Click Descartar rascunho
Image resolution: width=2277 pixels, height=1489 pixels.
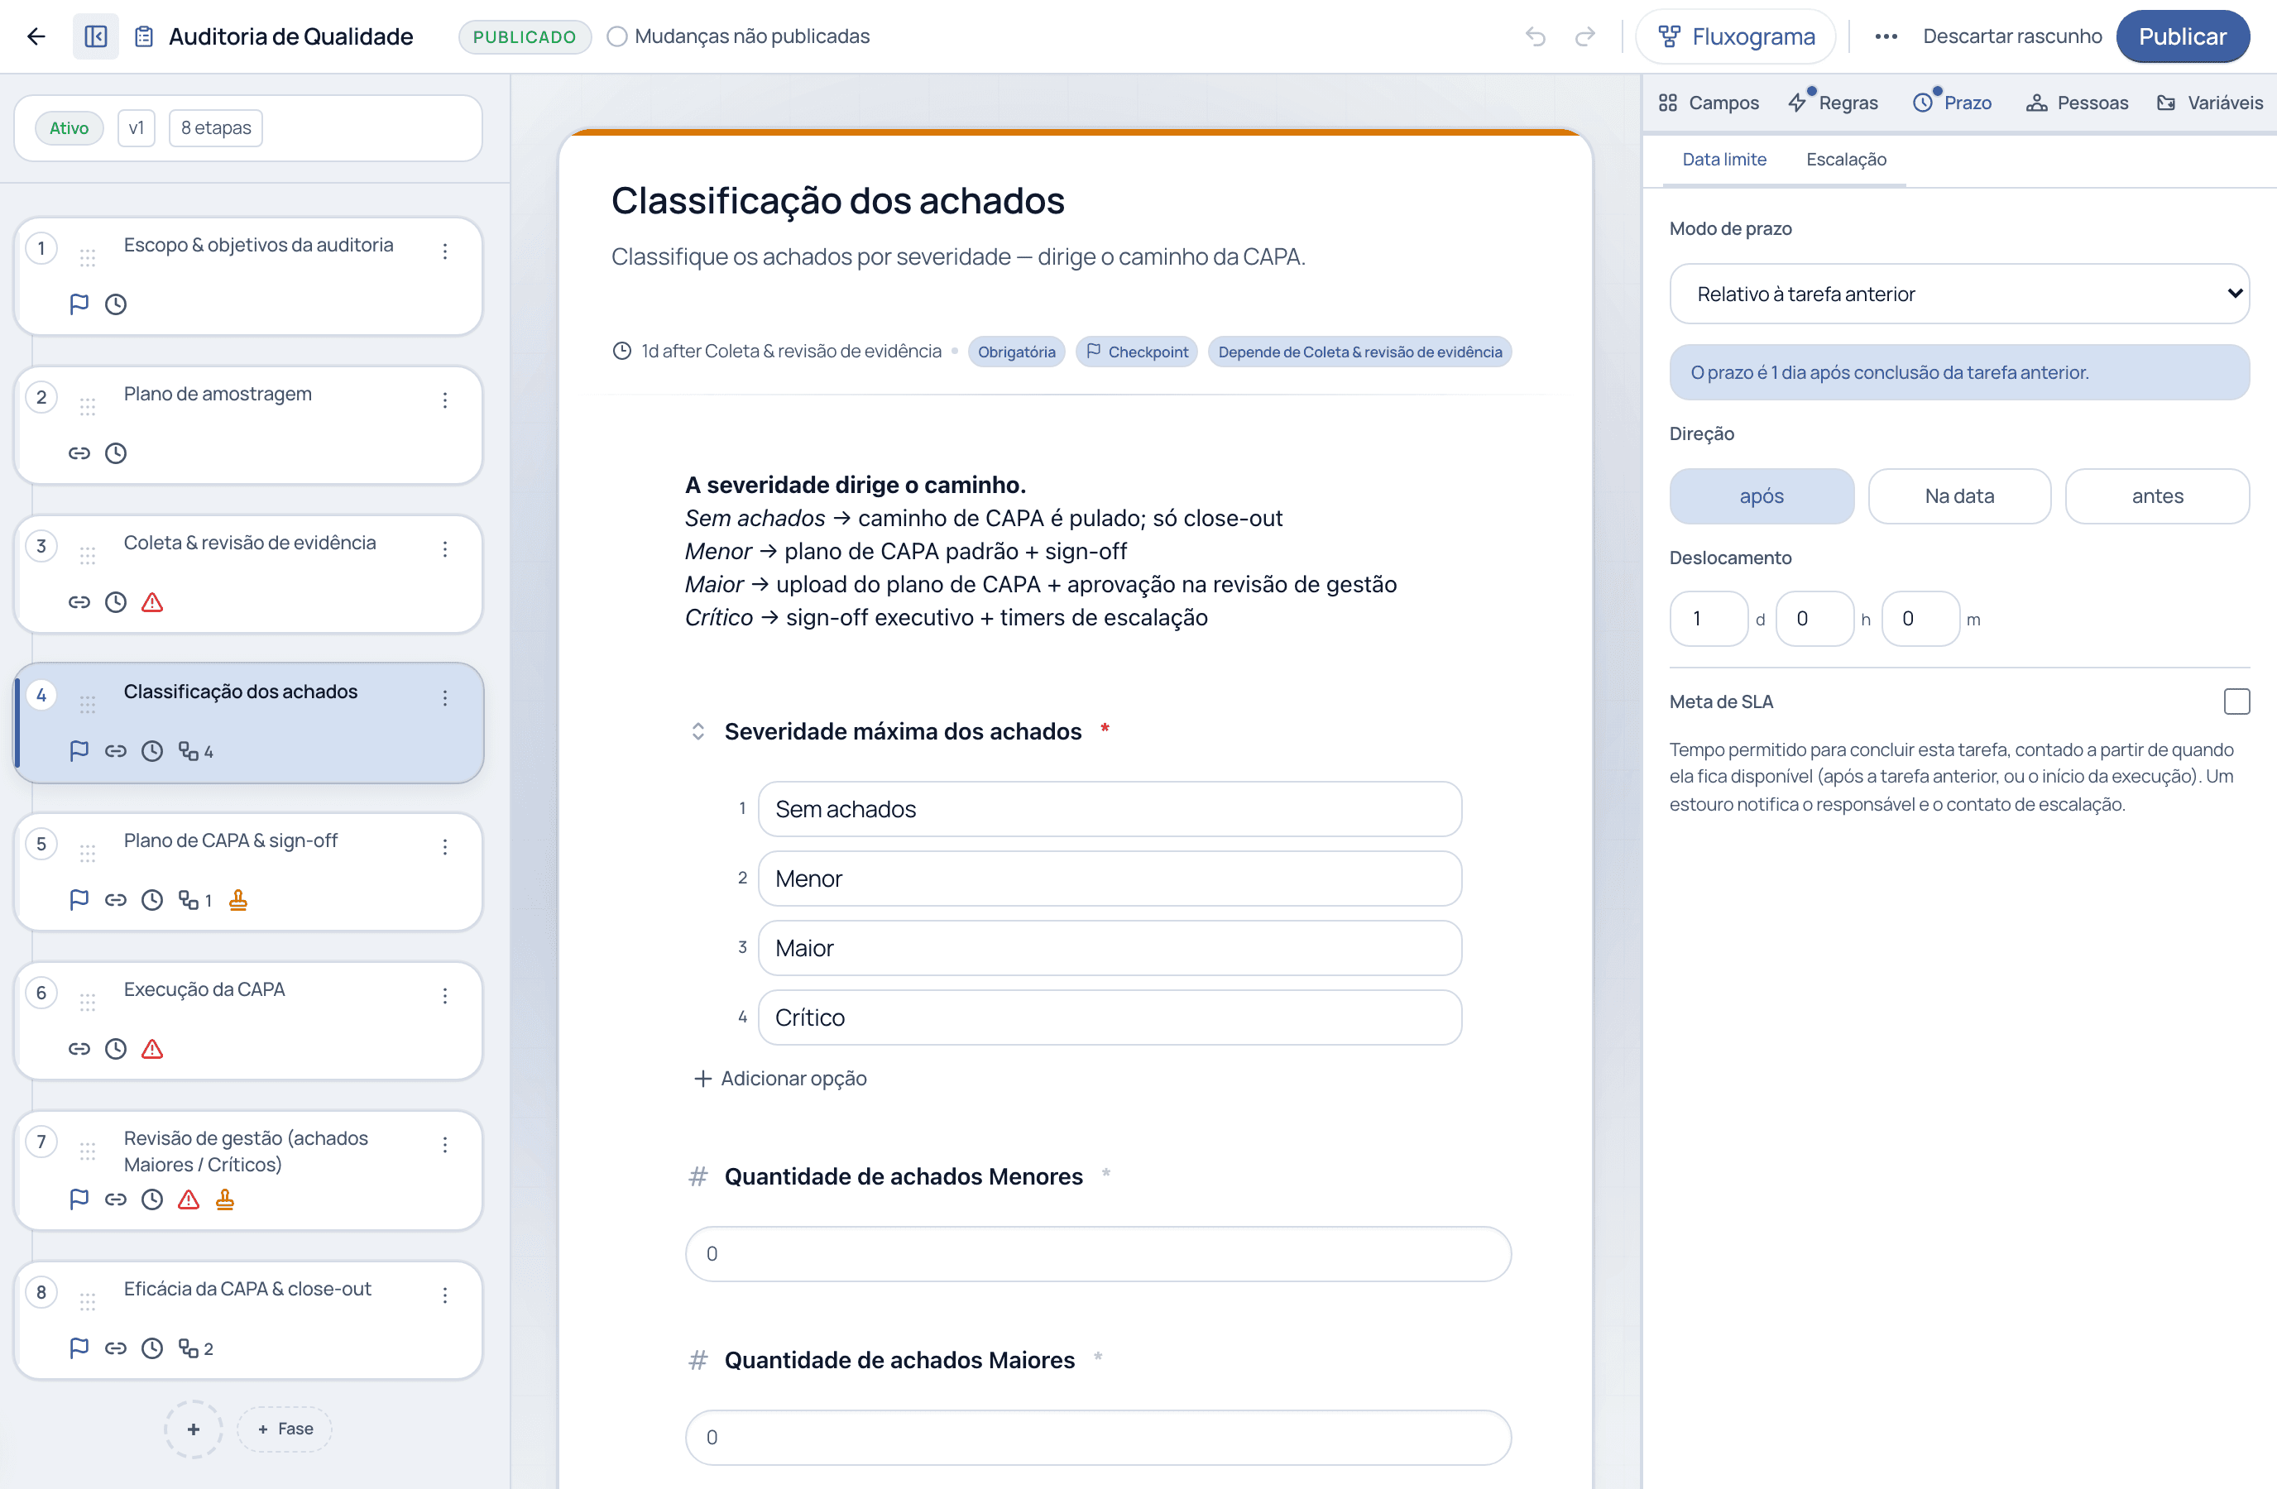pyautogui.click(x=2012, y=36)
